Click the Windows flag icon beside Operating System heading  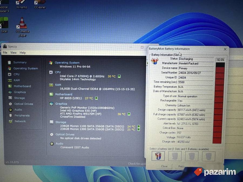(x=51, y=63)
